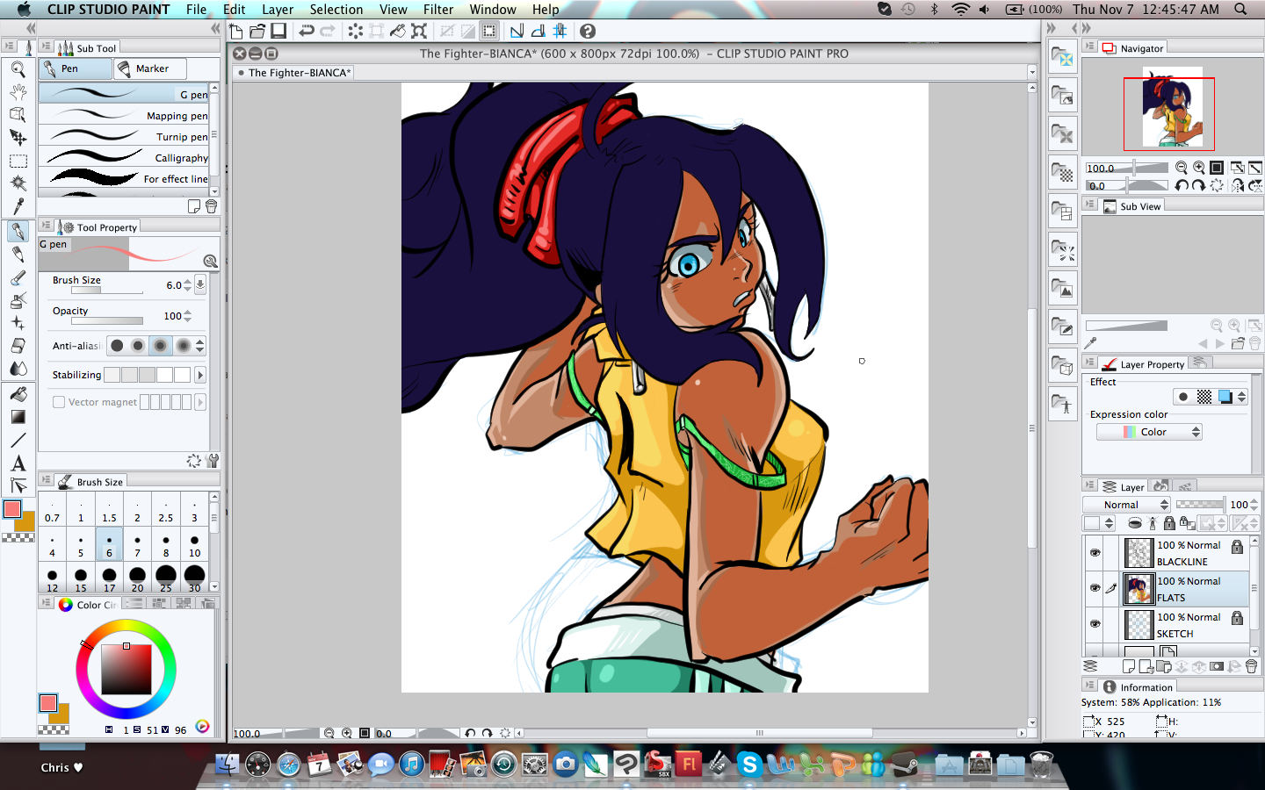Viewport: 1265px width, 790px height.
Task: Toggle the border effect in Layer Property
Action: pyautogui.click(x=1183, y=397)
